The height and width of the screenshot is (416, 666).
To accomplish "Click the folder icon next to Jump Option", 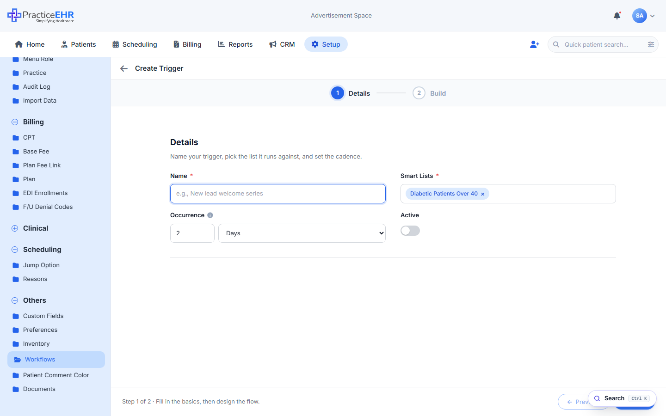I will click(16, 265).
